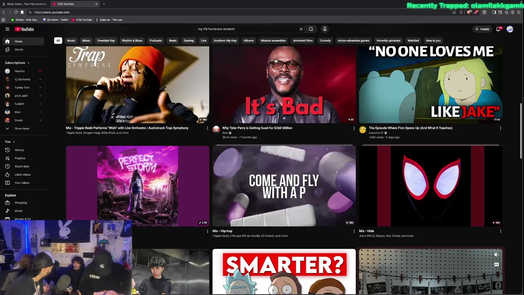Open the Brave Wallet icon
Screen dimensions: 524x295
pos(500,12)
